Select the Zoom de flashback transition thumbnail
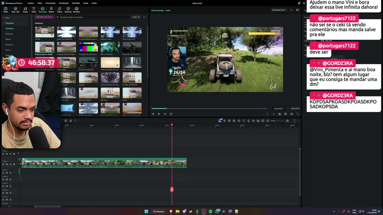Screen dimensions: 383x215 coord(66,32)
